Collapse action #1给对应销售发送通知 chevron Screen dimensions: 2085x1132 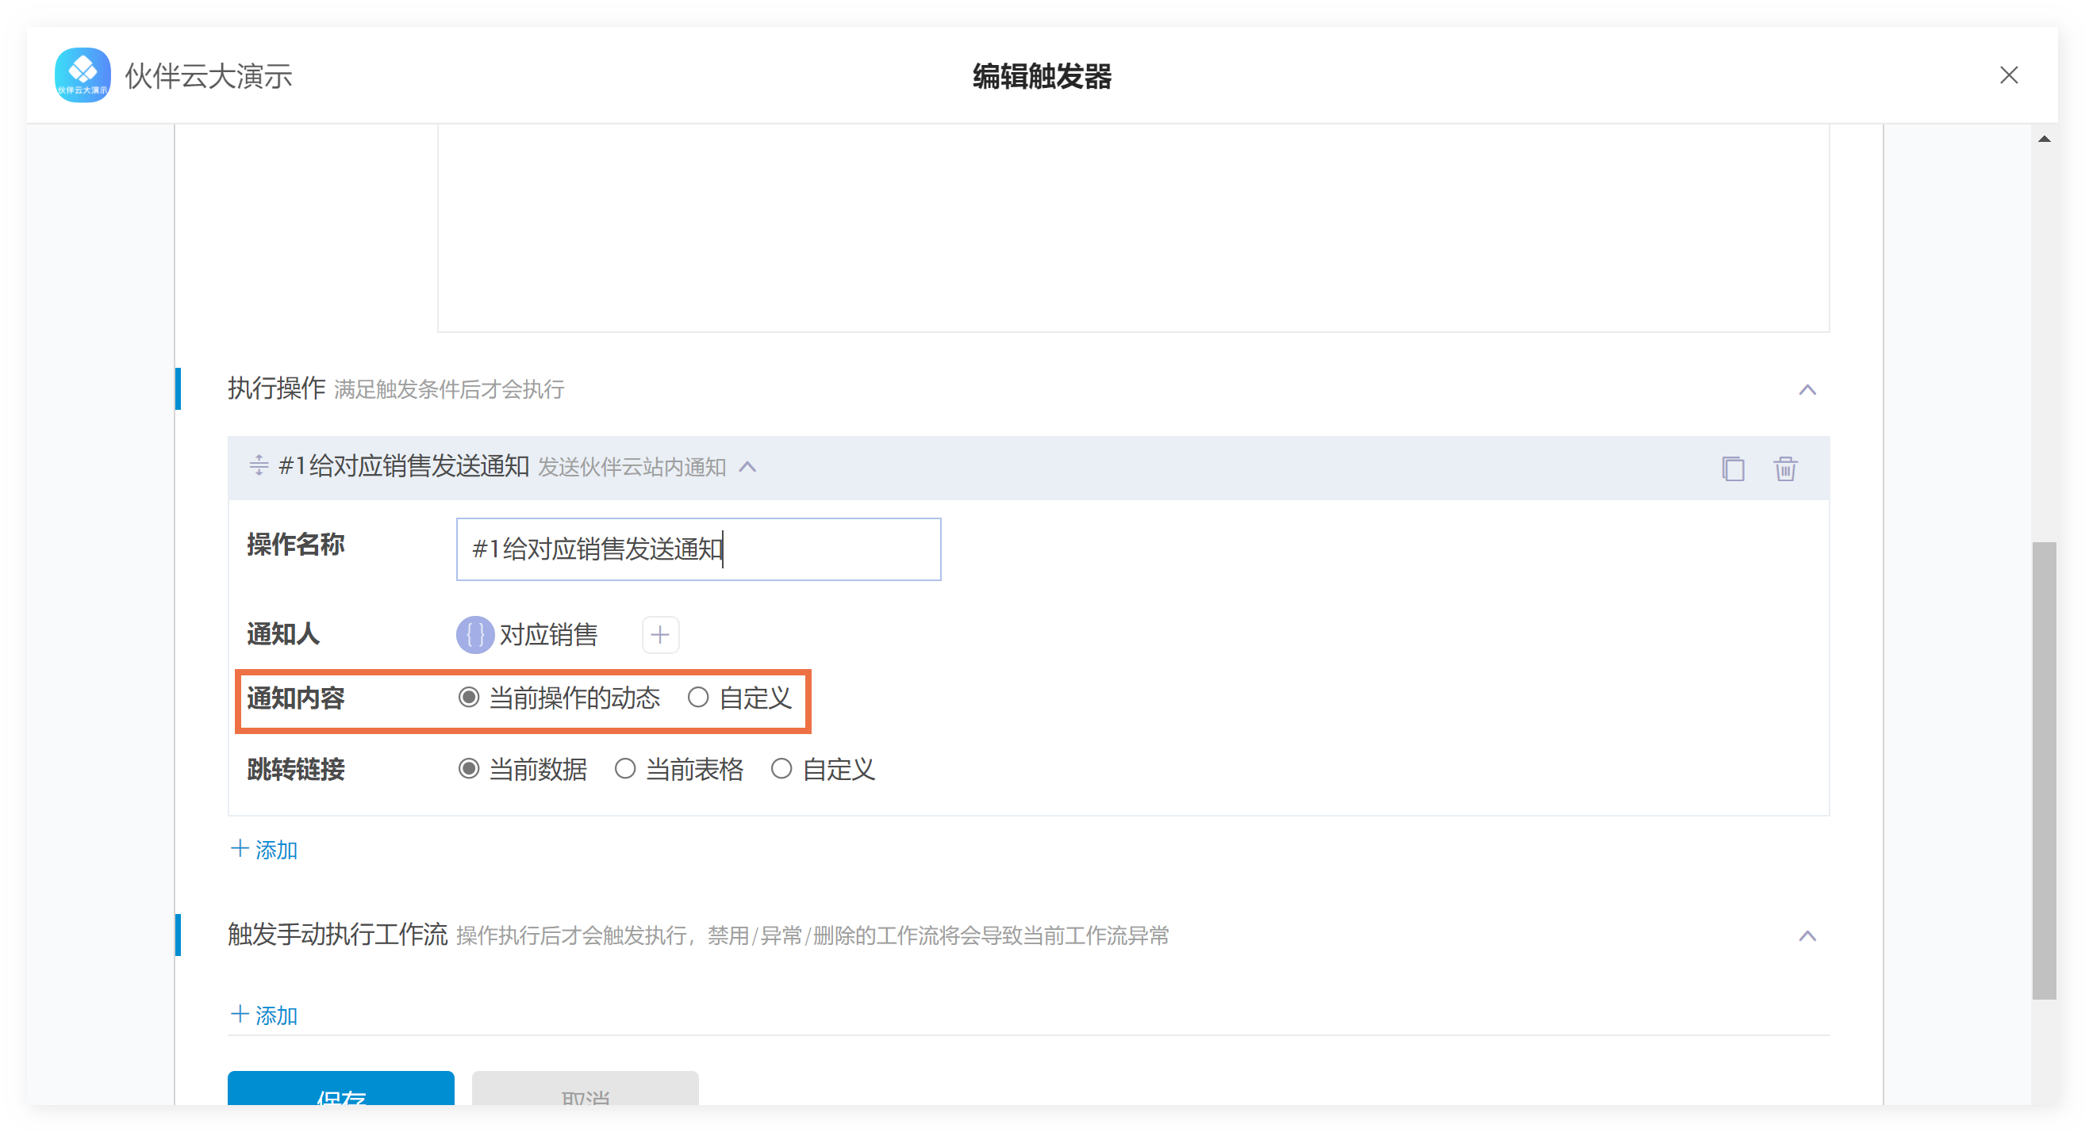coord(748,468)
